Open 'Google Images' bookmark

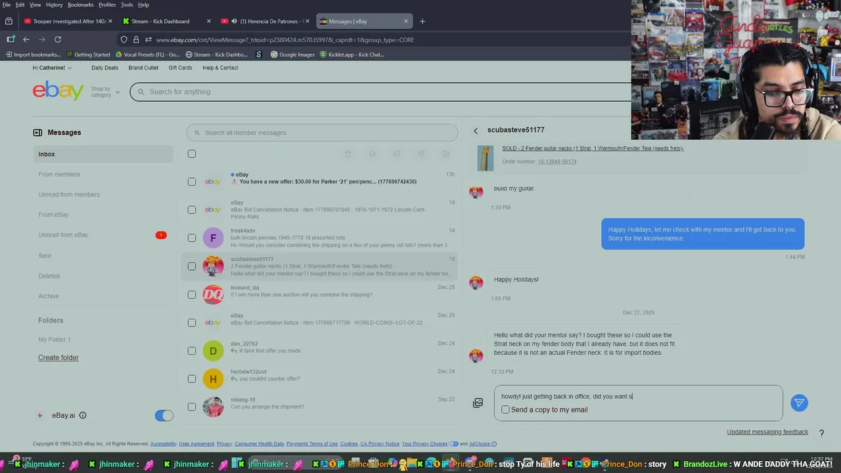[293, 55]
